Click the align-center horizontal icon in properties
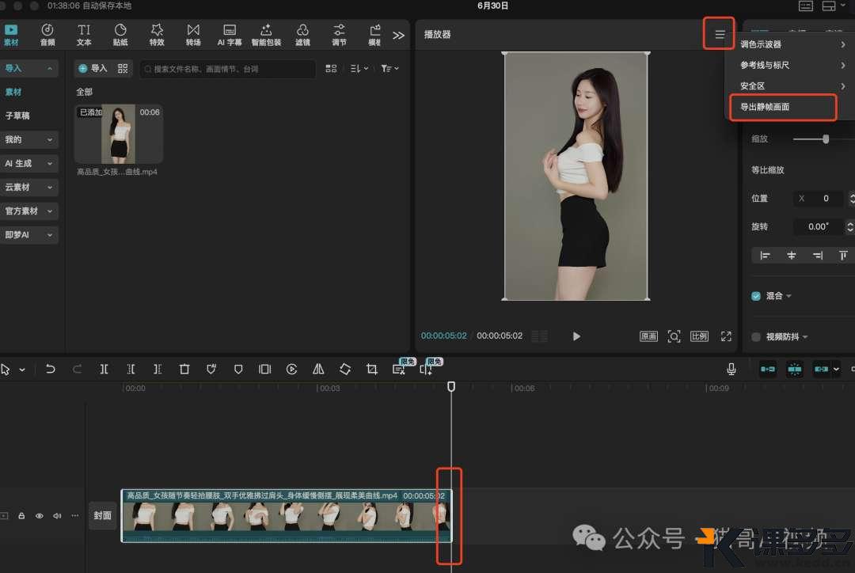 coord(791,255)
